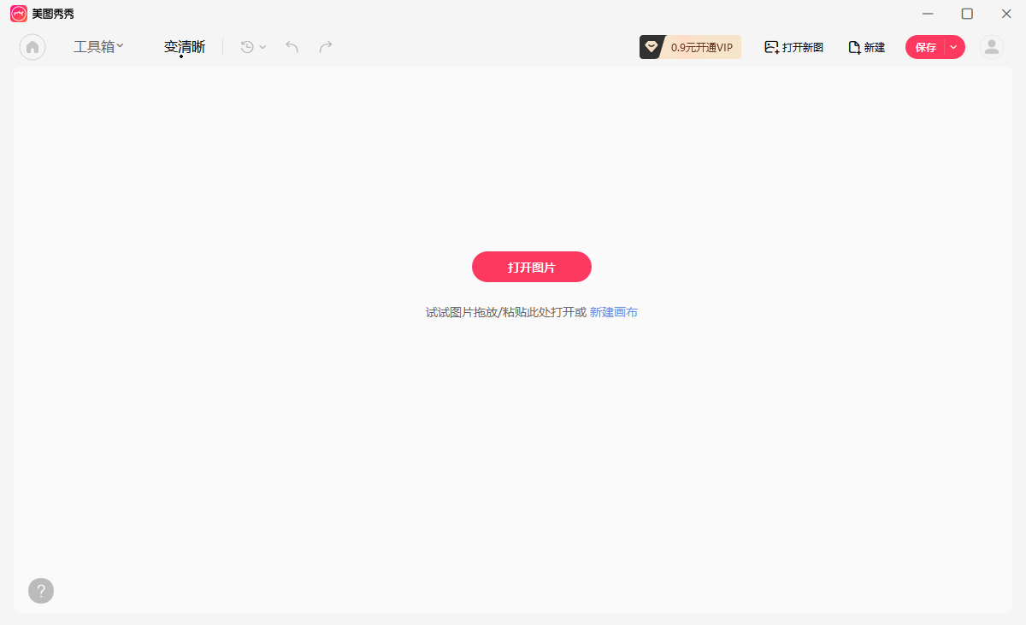The width and height of the screenshot is (1026, 625).
Task: Open help with the question mark icon
Action: tap(41, 591)
